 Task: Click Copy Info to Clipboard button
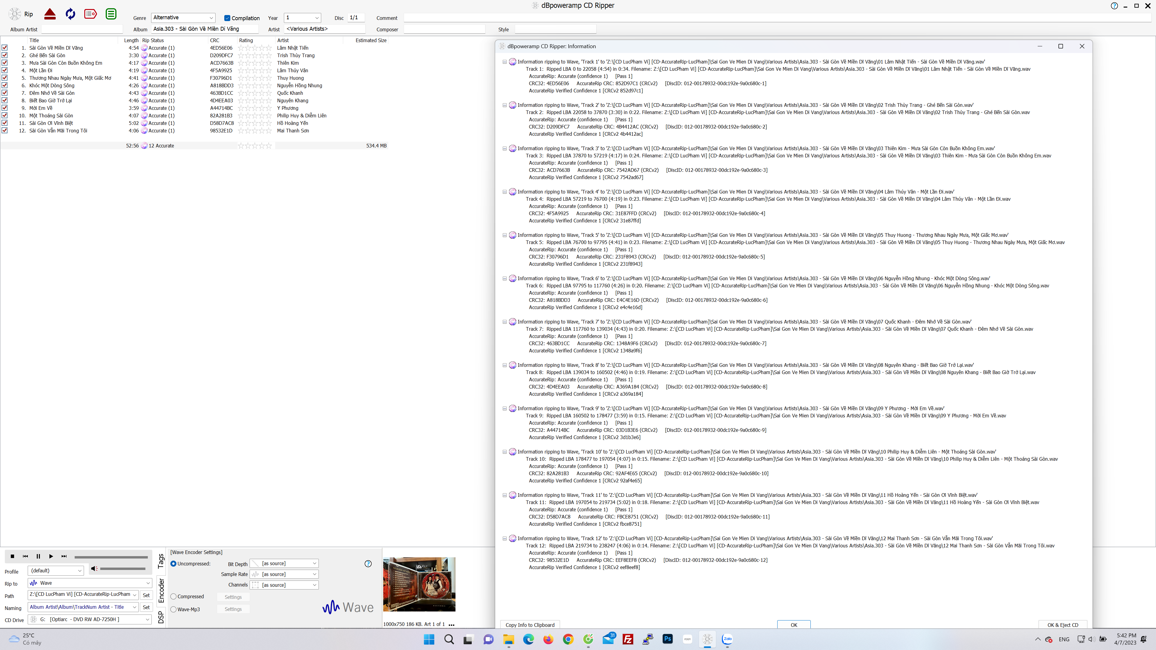[x=530, y=625]
